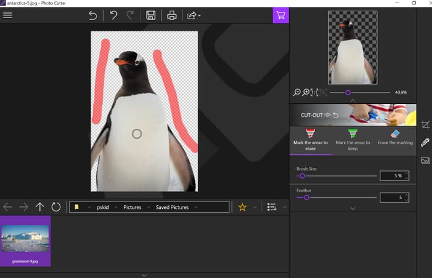Screen dimensions: 432x278
Task: Click pskid in the path bar
Action: (103, 207)
